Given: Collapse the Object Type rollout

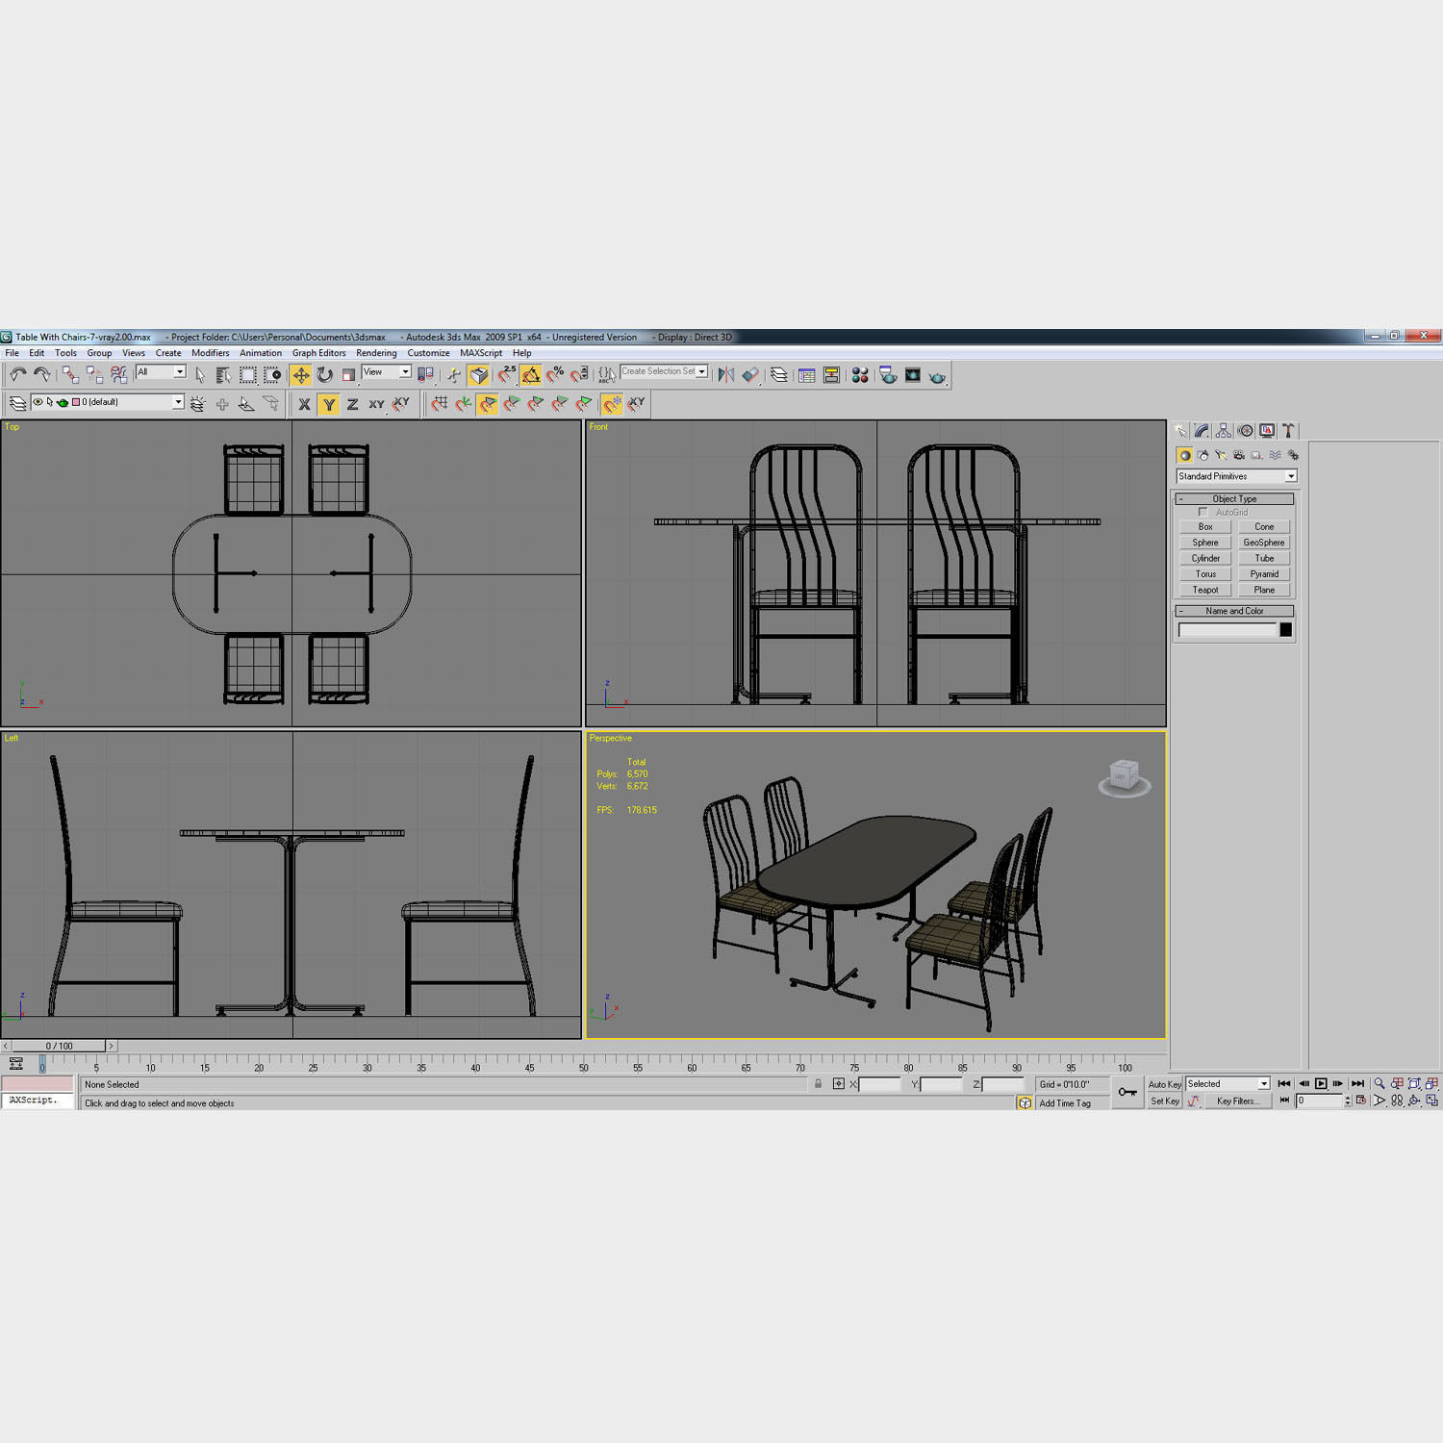Looking at the screenshot, I should coord(1234,498).
